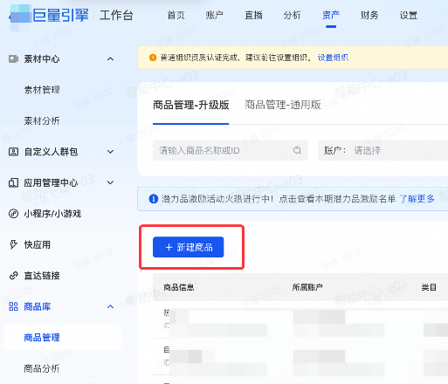Click the 所属账户 column header
The height and width of the screenshot is (384, 448).
pyautogui.click(x=307, y=287)
